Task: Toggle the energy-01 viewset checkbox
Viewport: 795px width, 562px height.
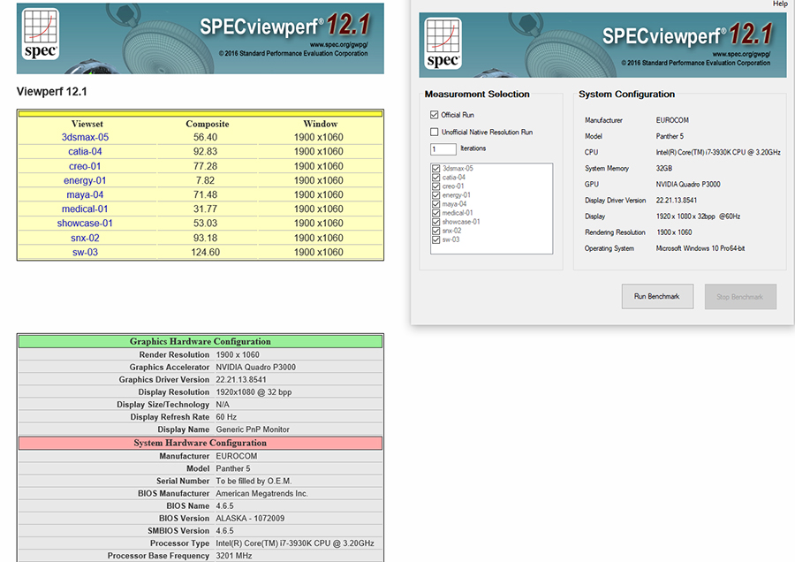Action: pos(436,195)
